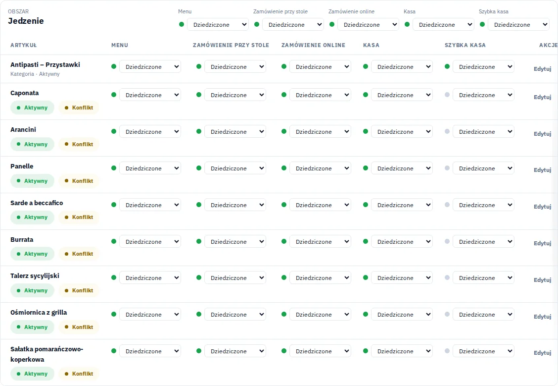The width and height of the screenshot is (558, 386).
Task: Click the green Kasa status dot for Burrata
Action: click(x=365, y=241)
